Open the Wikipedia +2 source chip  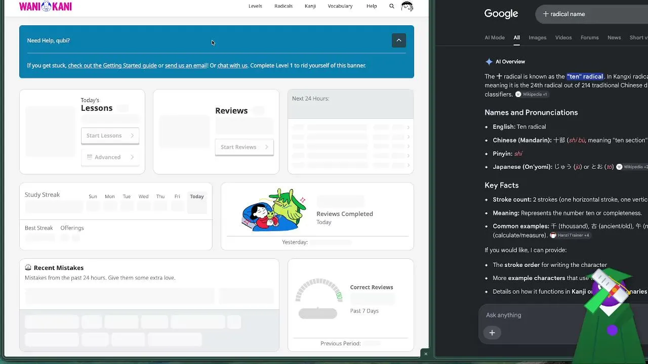(632, 167)
